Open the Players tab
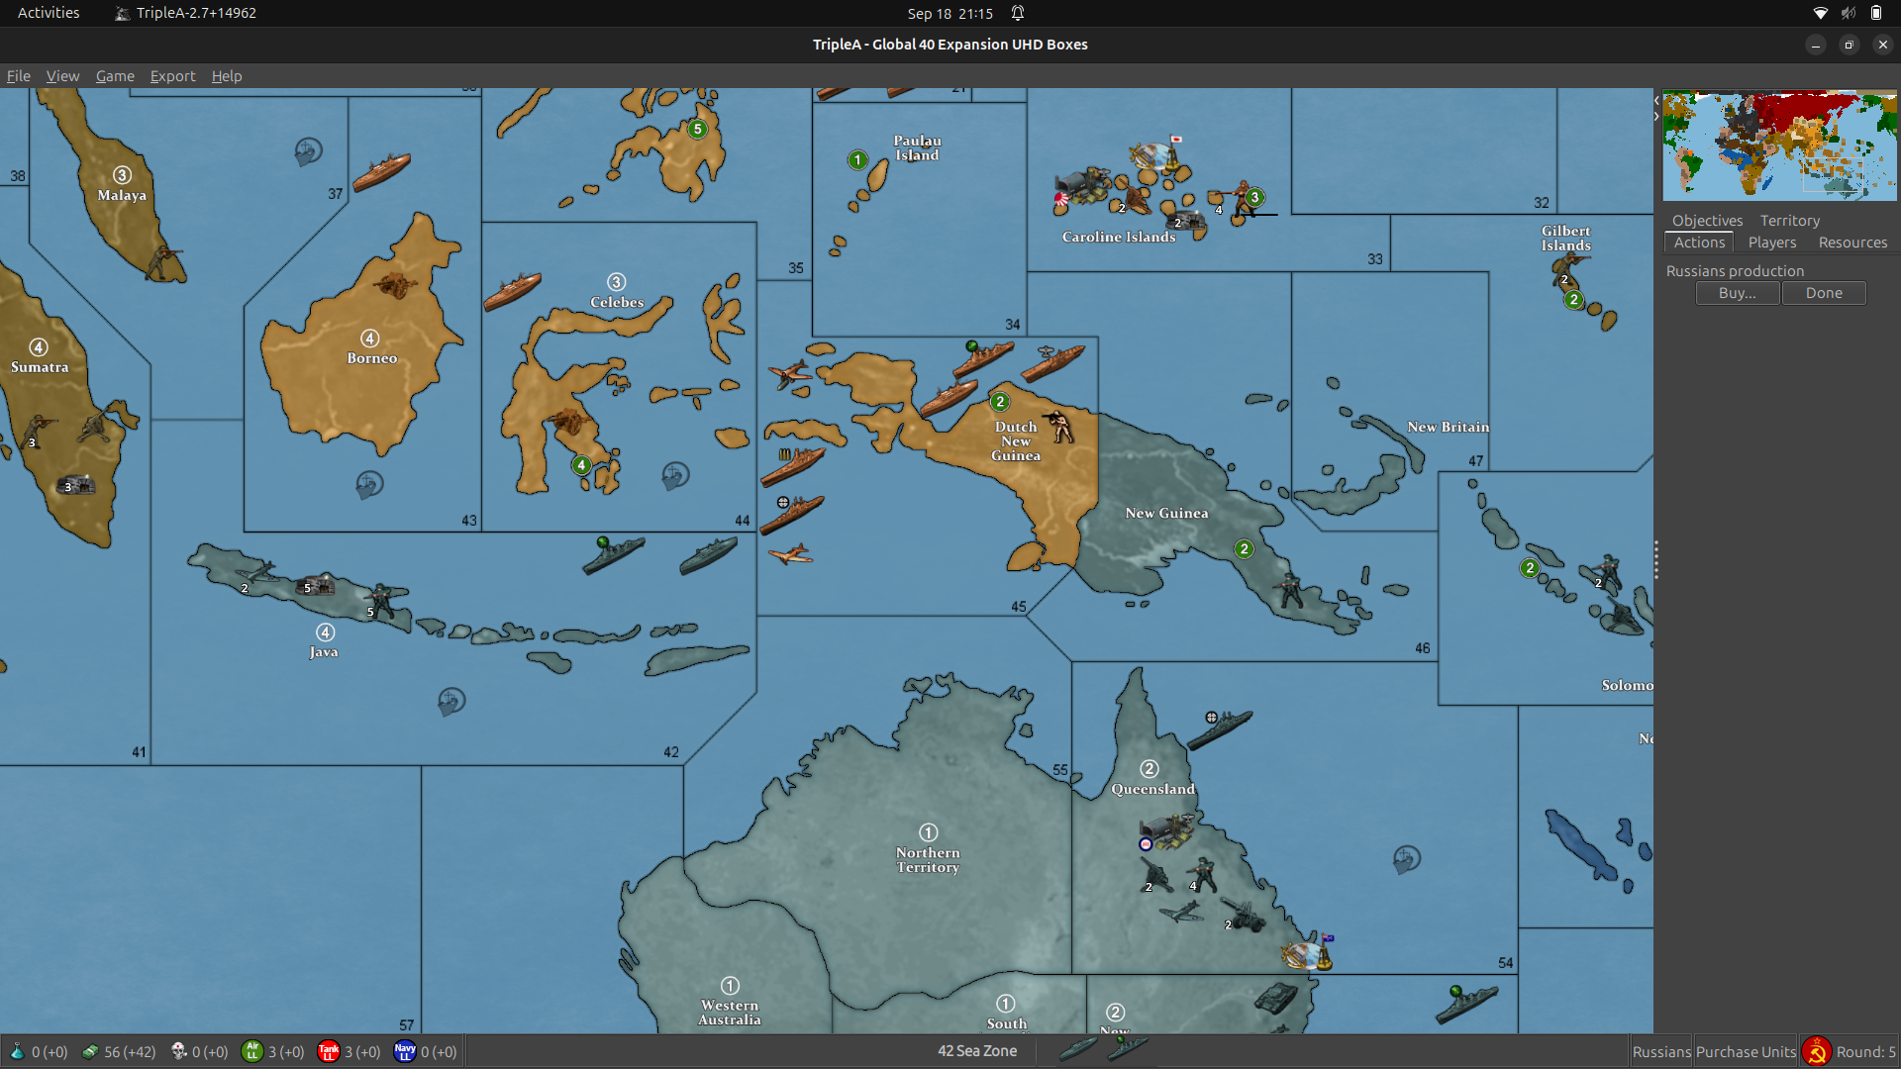 1772,243
